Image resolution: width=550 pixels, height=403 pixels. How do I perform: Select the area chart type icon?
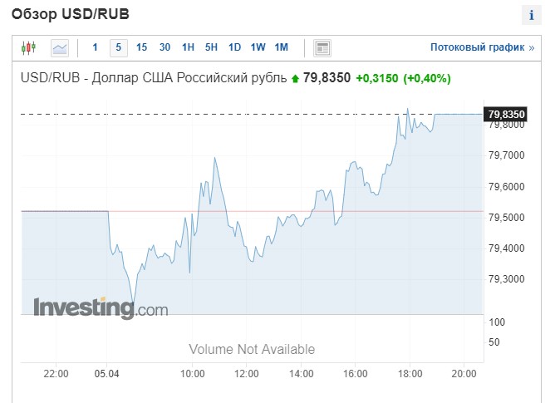[x=60, y=47]
